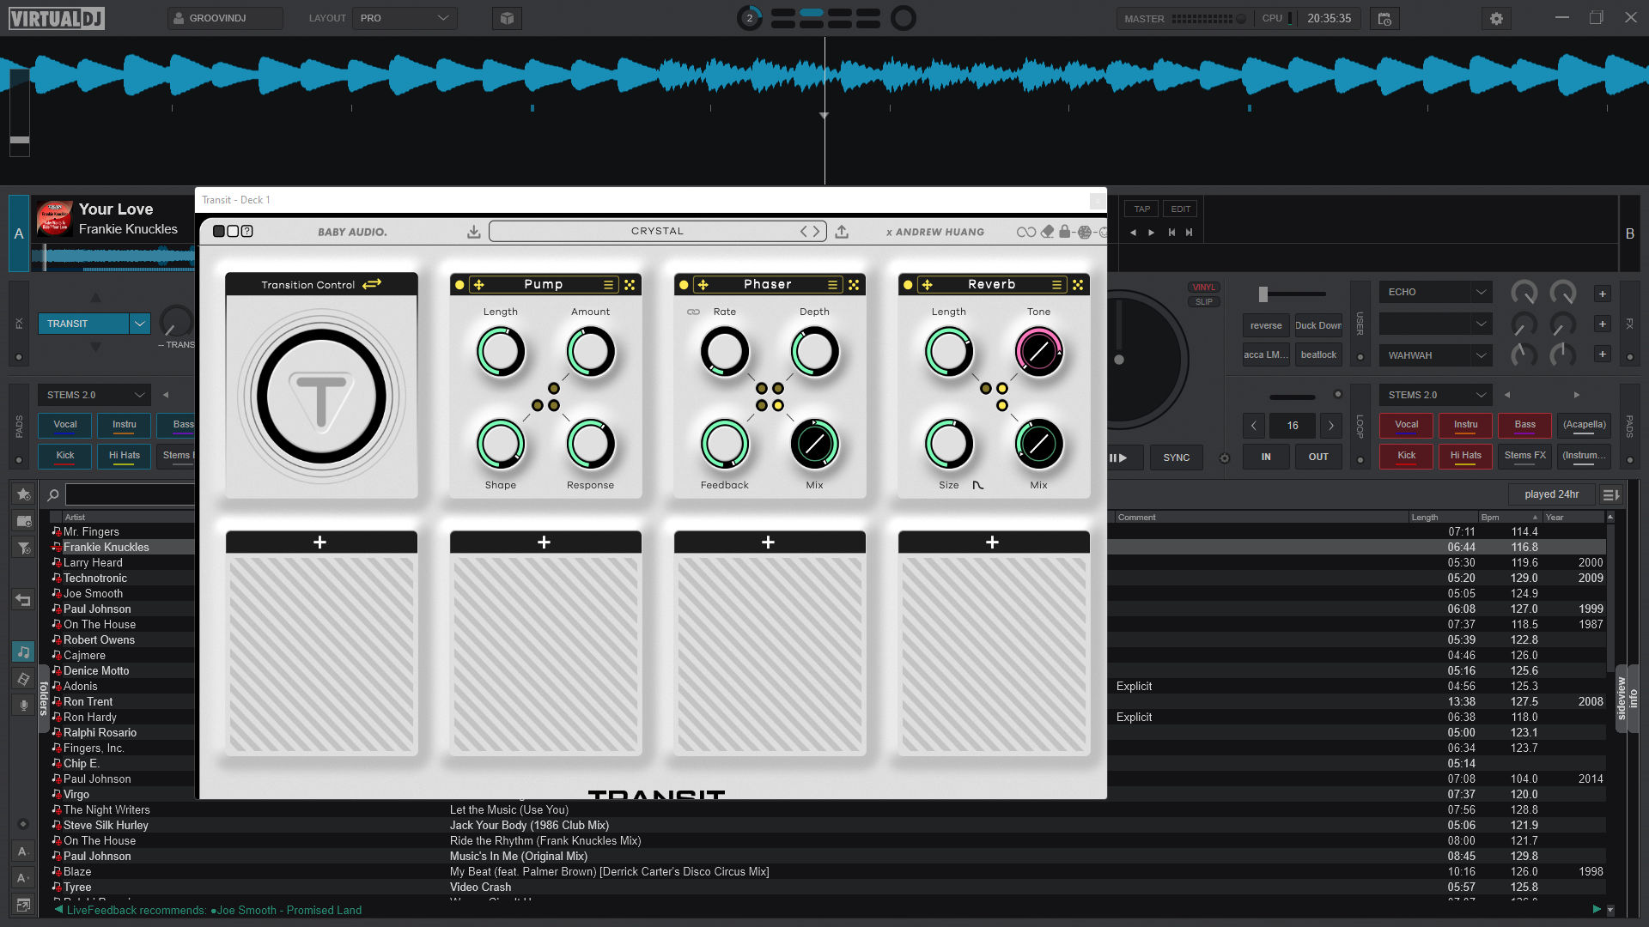Toggle Kick stem pad on deck A
Image resolution: width=1649 pixels, height=927 pixels.
pos(65,456)
